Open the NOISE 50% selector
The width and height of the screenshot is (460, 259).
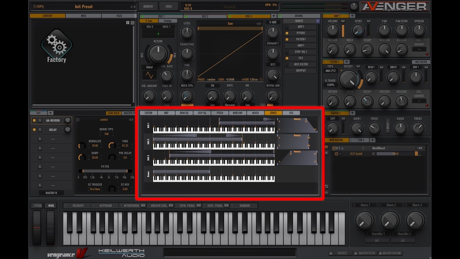(x=187, y=86)
